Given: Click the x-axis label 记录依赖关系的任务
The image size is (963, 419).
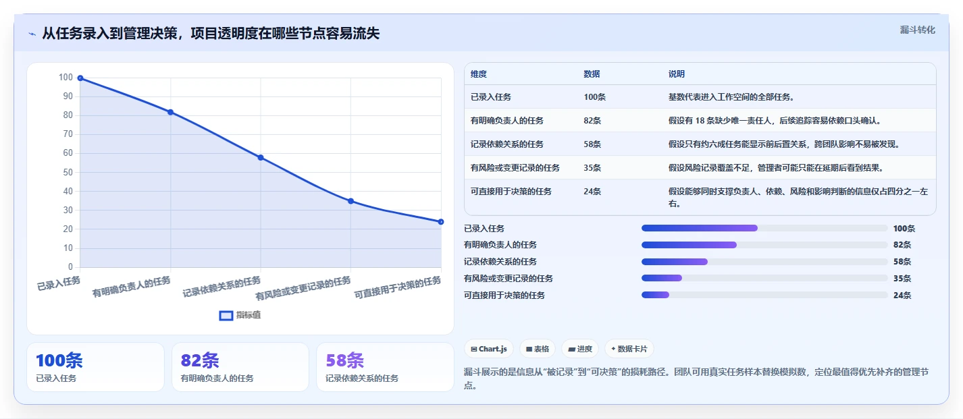Looking at the screenshot, I should pos(222,287).
